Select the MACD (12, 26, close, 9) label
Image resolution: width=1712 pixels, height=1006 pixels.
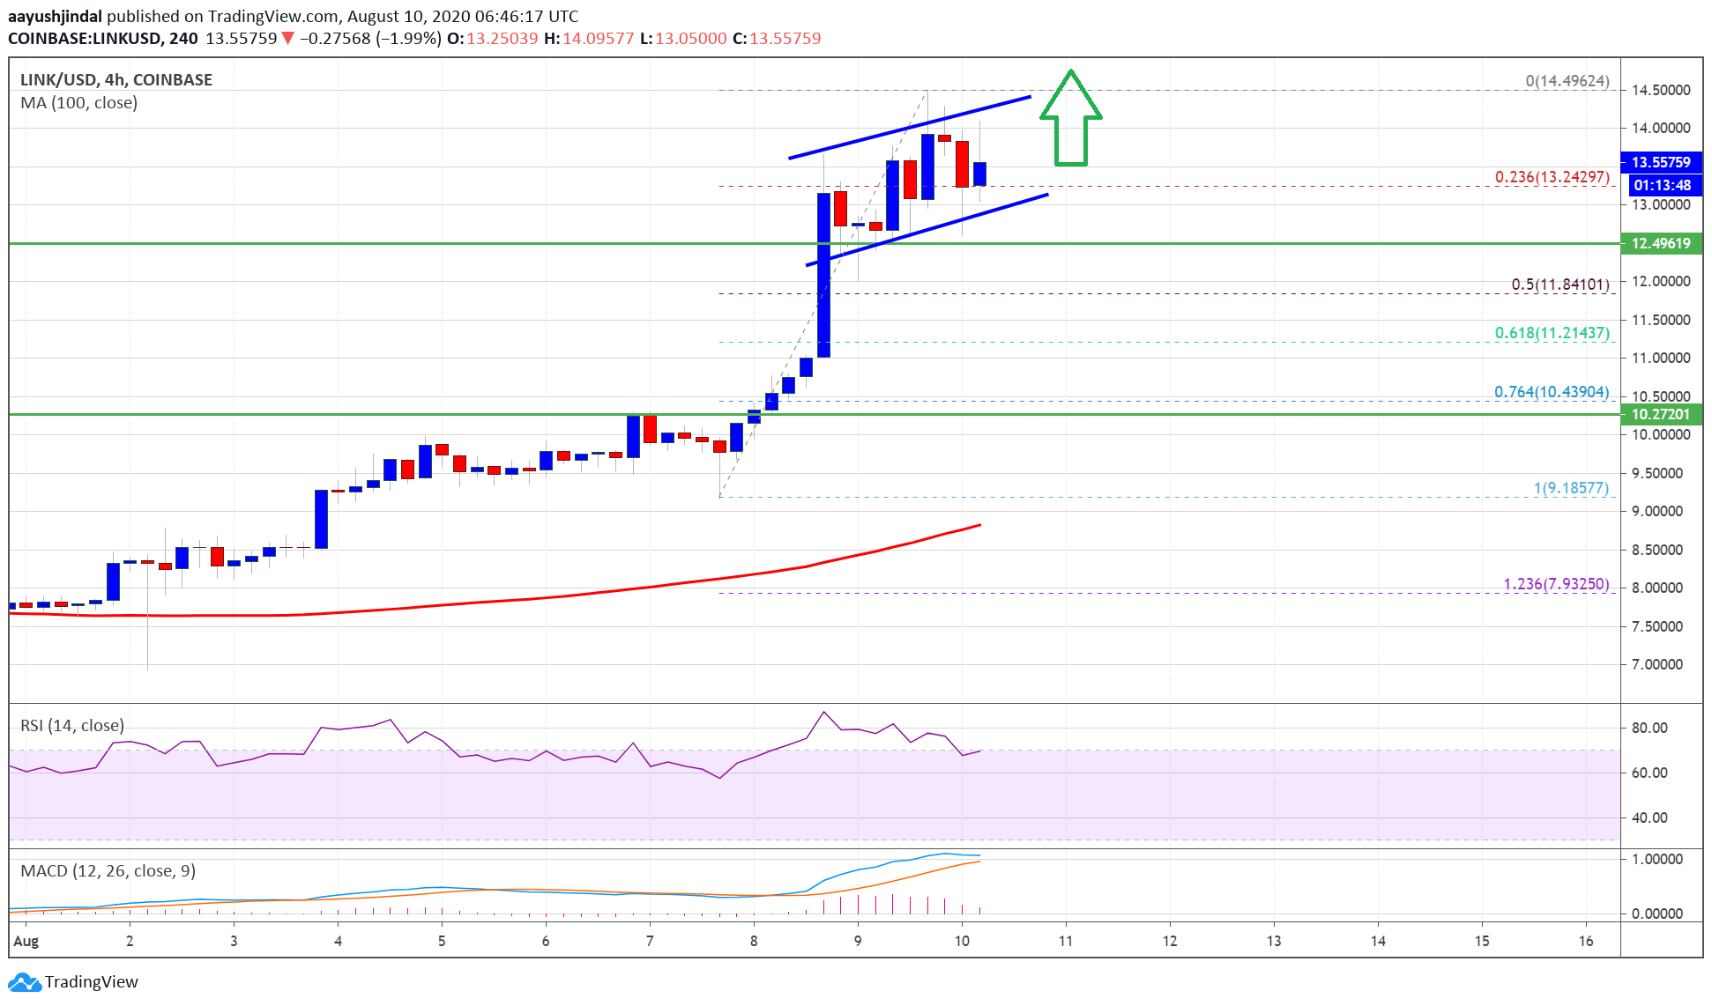tap(108, 871)
